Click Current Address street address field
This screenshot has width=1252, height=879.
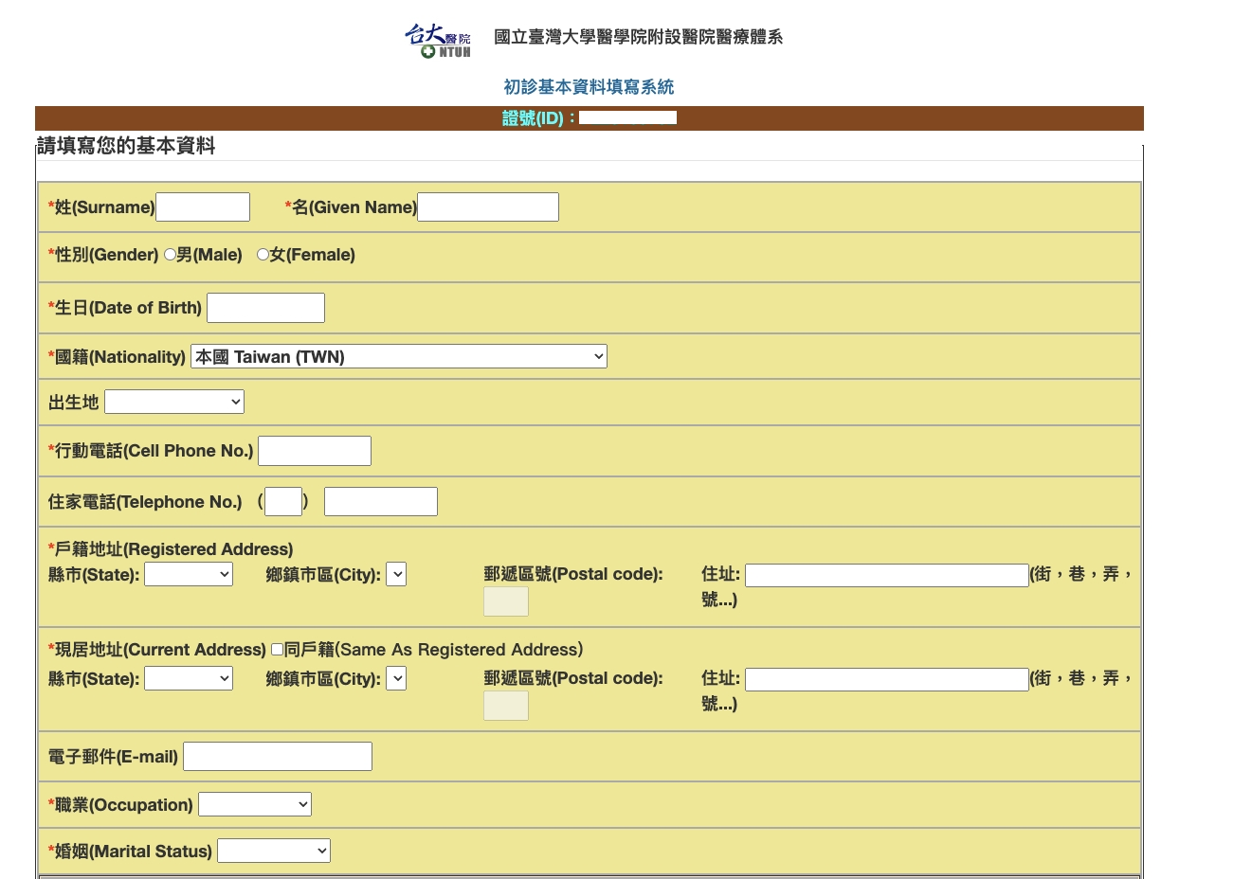coord(887,679)
